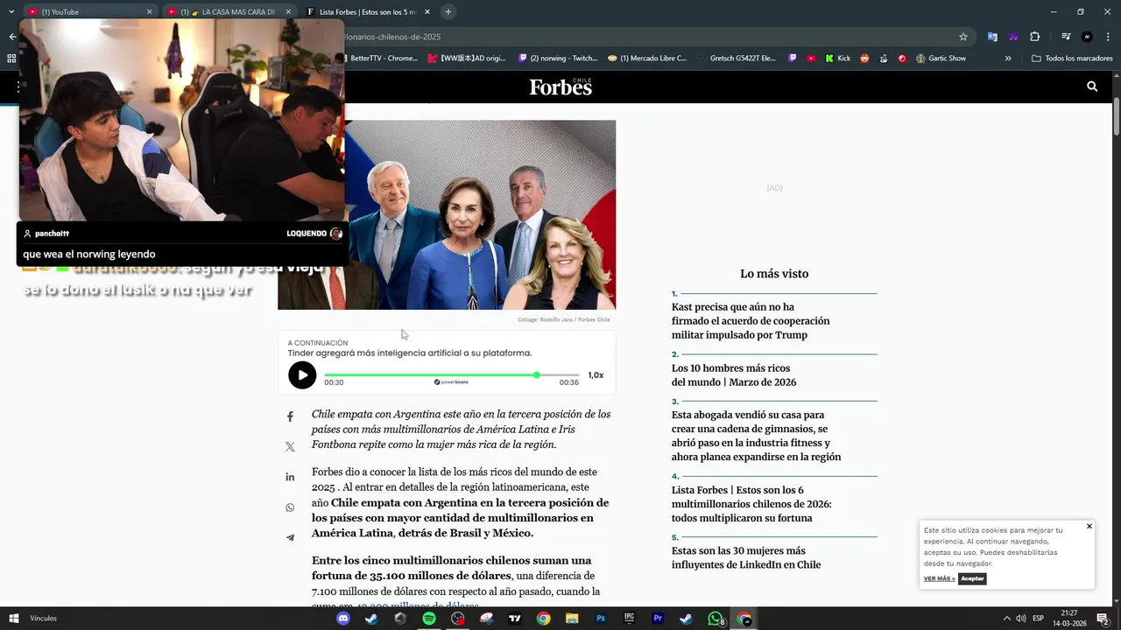The image size is (1121, 630).
Task: Open the Forbes site search magnifier
Action: tap(1092, 87)
